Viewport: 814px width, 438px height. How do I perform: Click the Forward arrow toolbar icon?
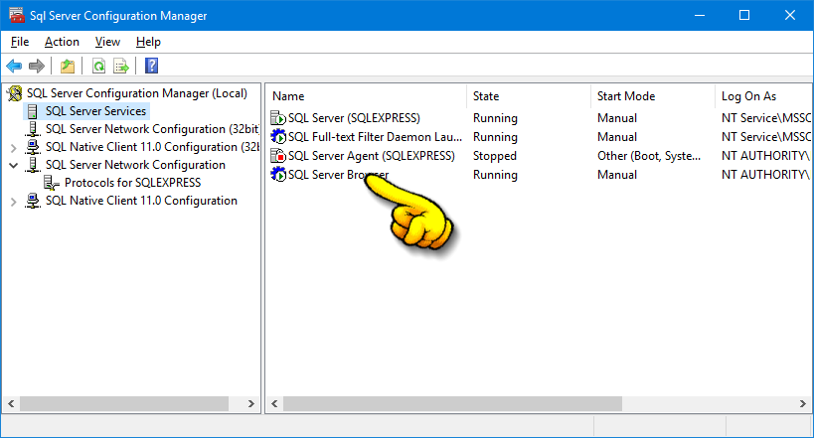(x=37, y=66)
